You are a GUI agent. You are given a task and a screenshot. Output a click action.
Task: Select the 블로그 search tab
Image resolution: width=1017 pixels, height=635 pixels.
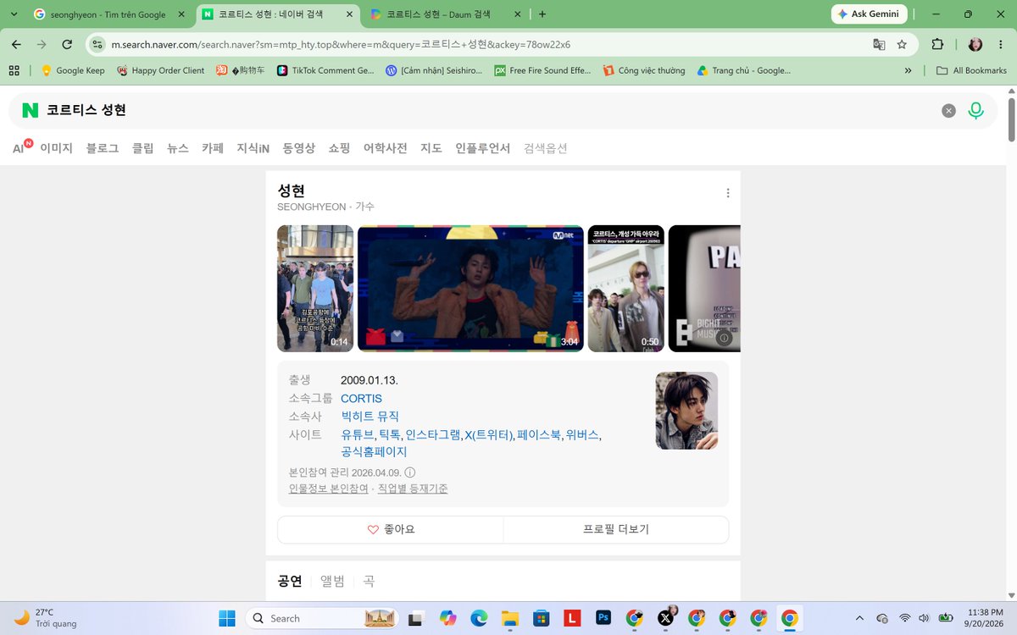(x=103, y=148)
